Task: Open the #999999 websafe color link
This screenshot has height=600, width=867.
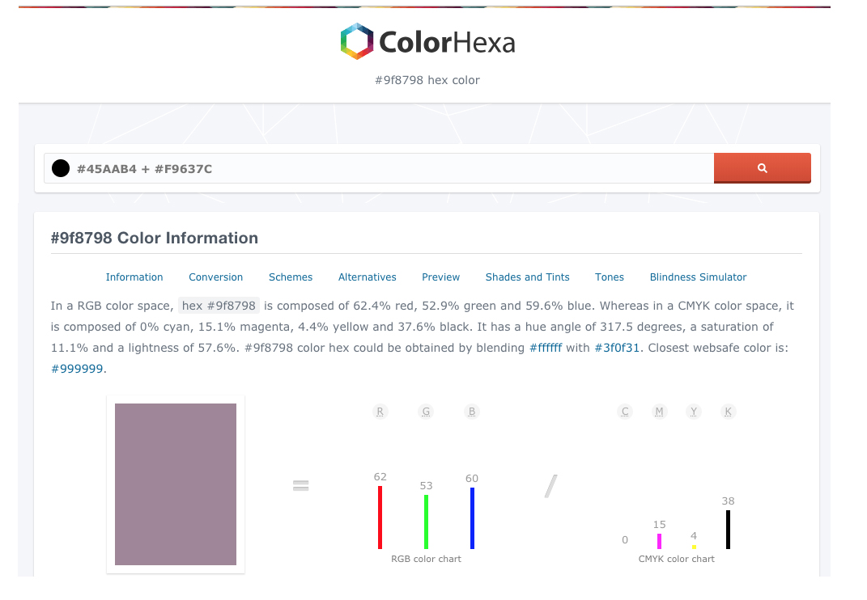Action: 77,368
